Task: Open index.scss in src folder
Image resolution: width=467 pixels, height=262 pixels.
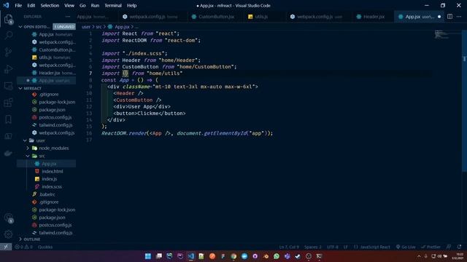Action: click(52, 186)
